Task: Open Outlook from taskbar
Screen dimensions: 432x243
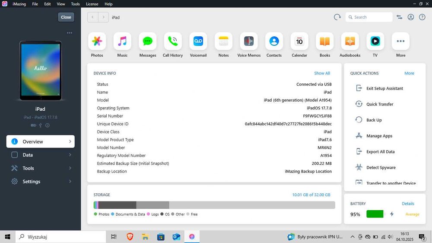Action: [176, 237]
